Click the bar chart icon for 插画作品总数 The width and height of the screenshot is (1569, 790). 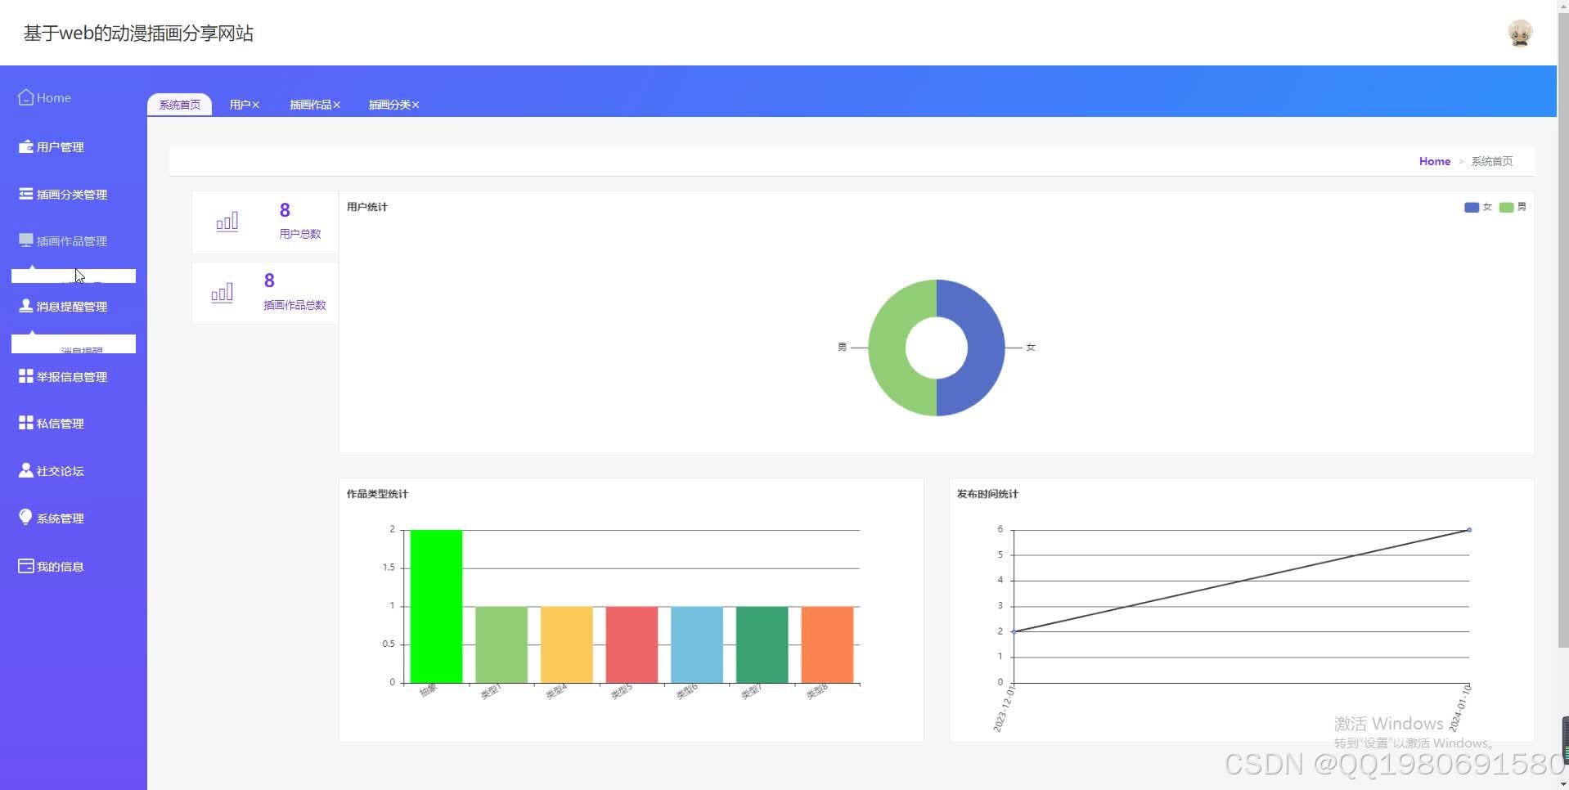point(222,293)
